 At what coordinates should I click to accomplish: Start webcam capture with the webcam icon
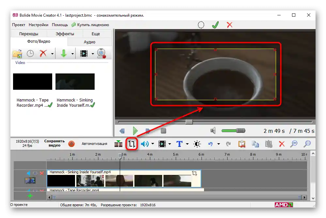click(x=101, y=54)
